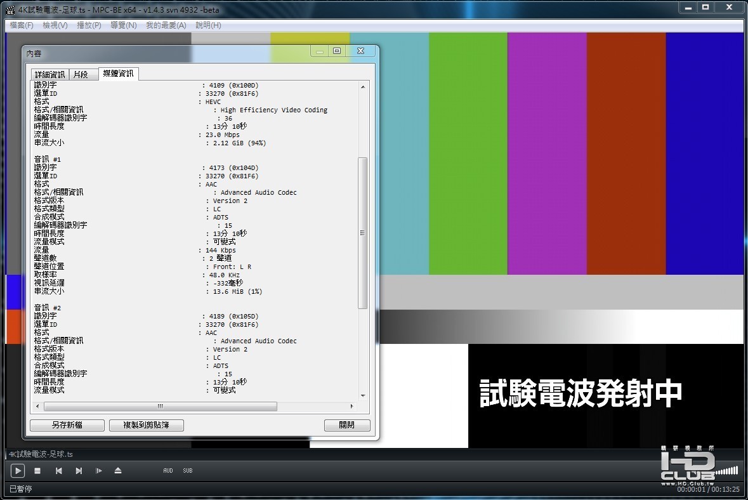Viewport: 748px width, 500px height.
Task: Step one frame forward button
Action: [x=99, y=471]
